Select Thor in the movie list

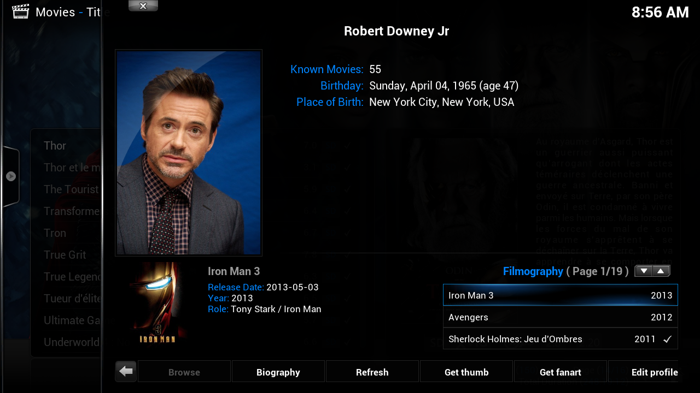click(x=55, y=145)
